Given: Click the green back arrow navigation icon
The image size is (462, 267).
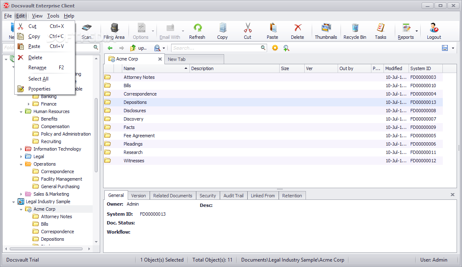Looking at the screenshot, I should pos(110,48).
